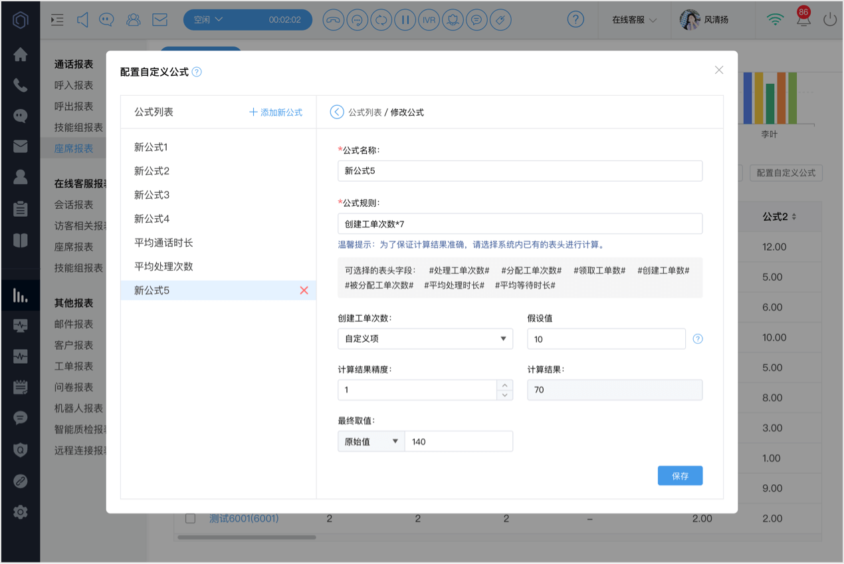Open the chat bubble sidebar icon
This screenshot has height=564, width=844.
(20, 116)
